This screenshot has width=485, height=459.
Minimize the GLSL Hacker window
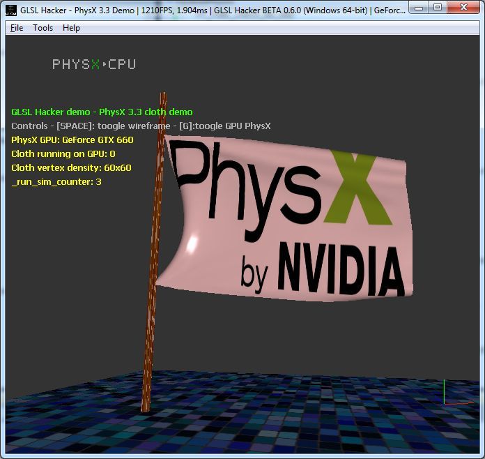pyautogui.click(x=419, y=8)
